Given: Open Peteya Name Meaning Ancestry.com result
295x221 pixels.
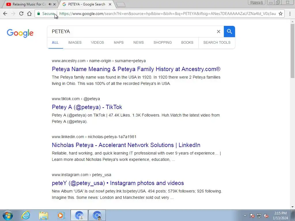Looking at the screenshot, I should point(136,69).
